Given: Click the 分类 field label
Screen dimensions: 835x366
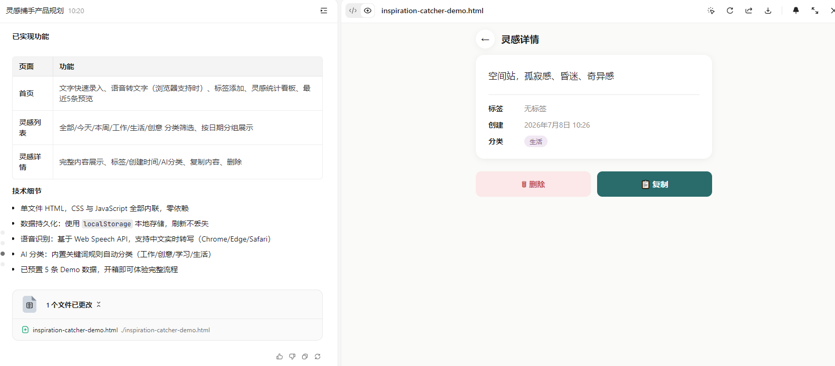Looking at the screenshot, I should pyautogui.click(x=496, y=141).
